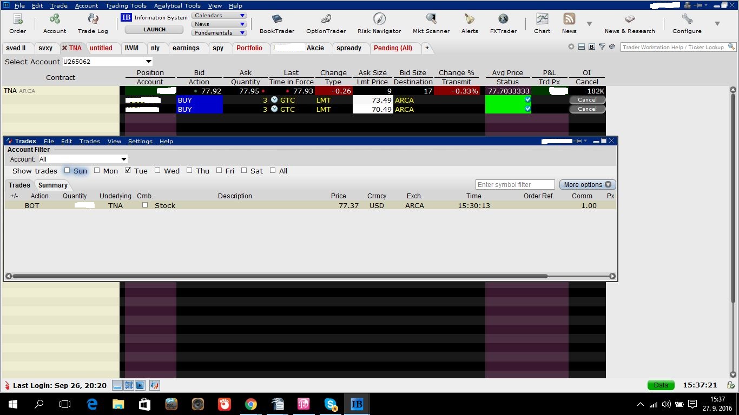Cancel the 70.49 limit buy order

pos(587,109)
